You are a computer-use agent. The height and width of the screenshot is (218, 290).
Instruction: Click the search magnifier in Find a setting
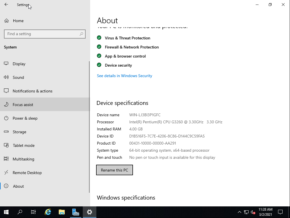pos(81,34)
